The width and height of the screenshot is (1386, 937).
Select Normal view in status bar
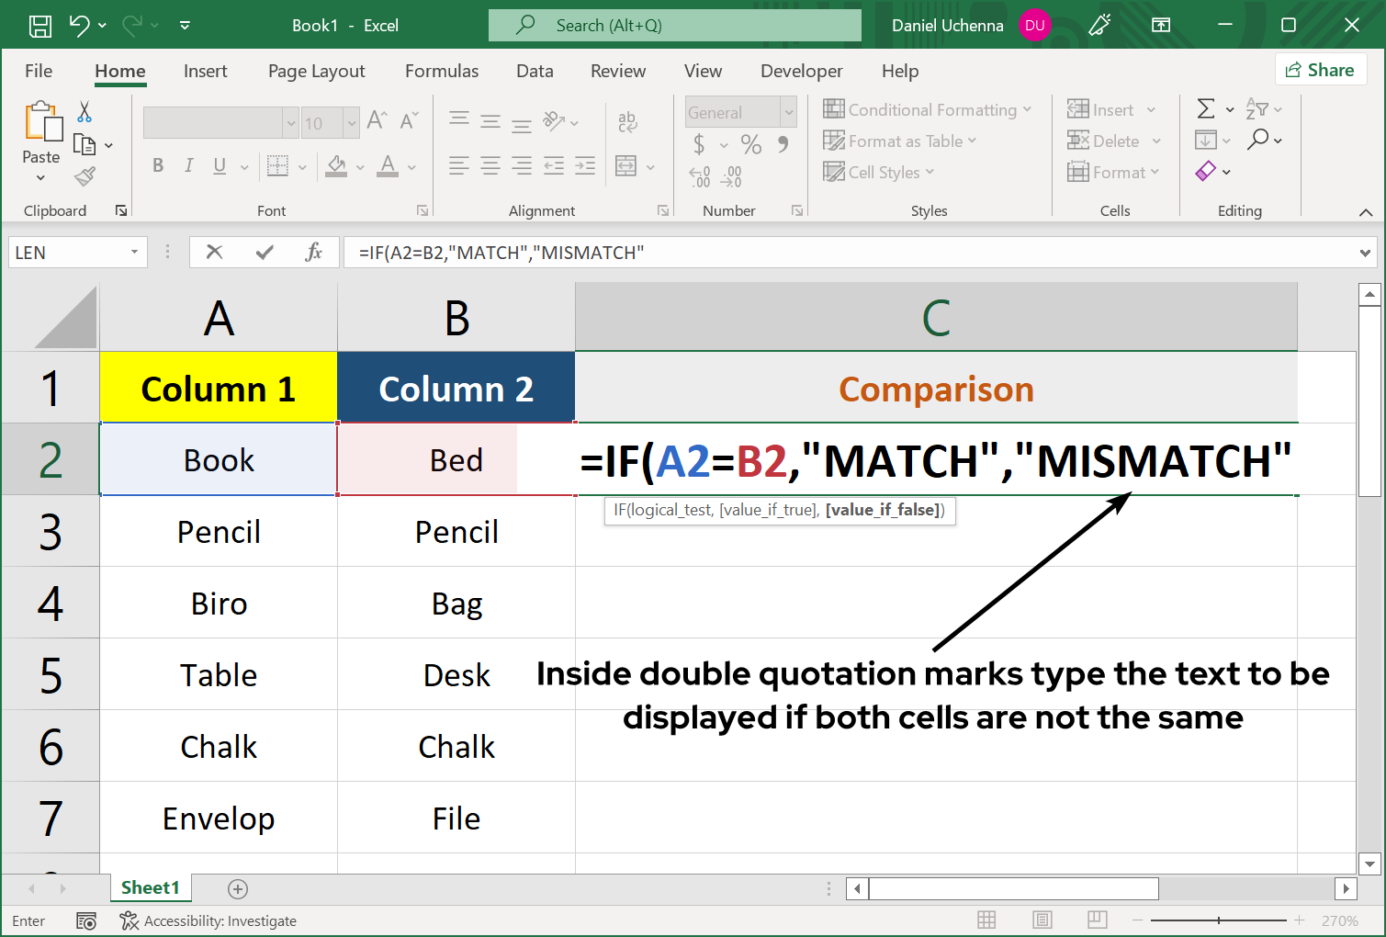click(x=987, y=920)
